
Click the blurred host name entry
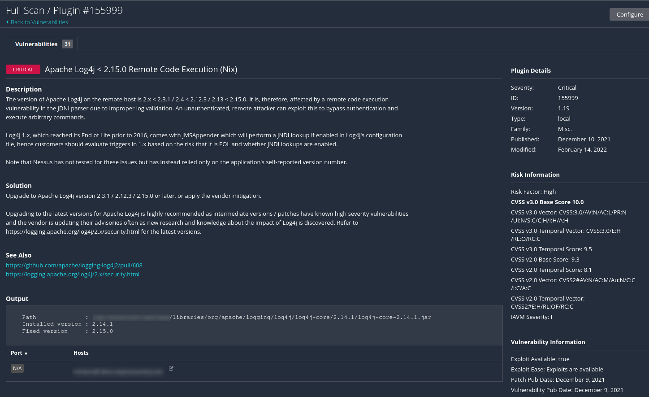point(118,371)
